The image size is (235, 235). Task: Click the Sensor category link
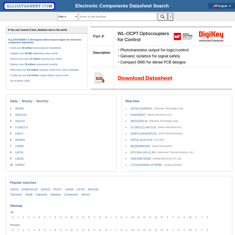point(85,195)
